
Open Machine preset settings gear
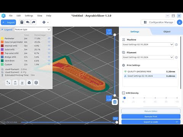176,45
